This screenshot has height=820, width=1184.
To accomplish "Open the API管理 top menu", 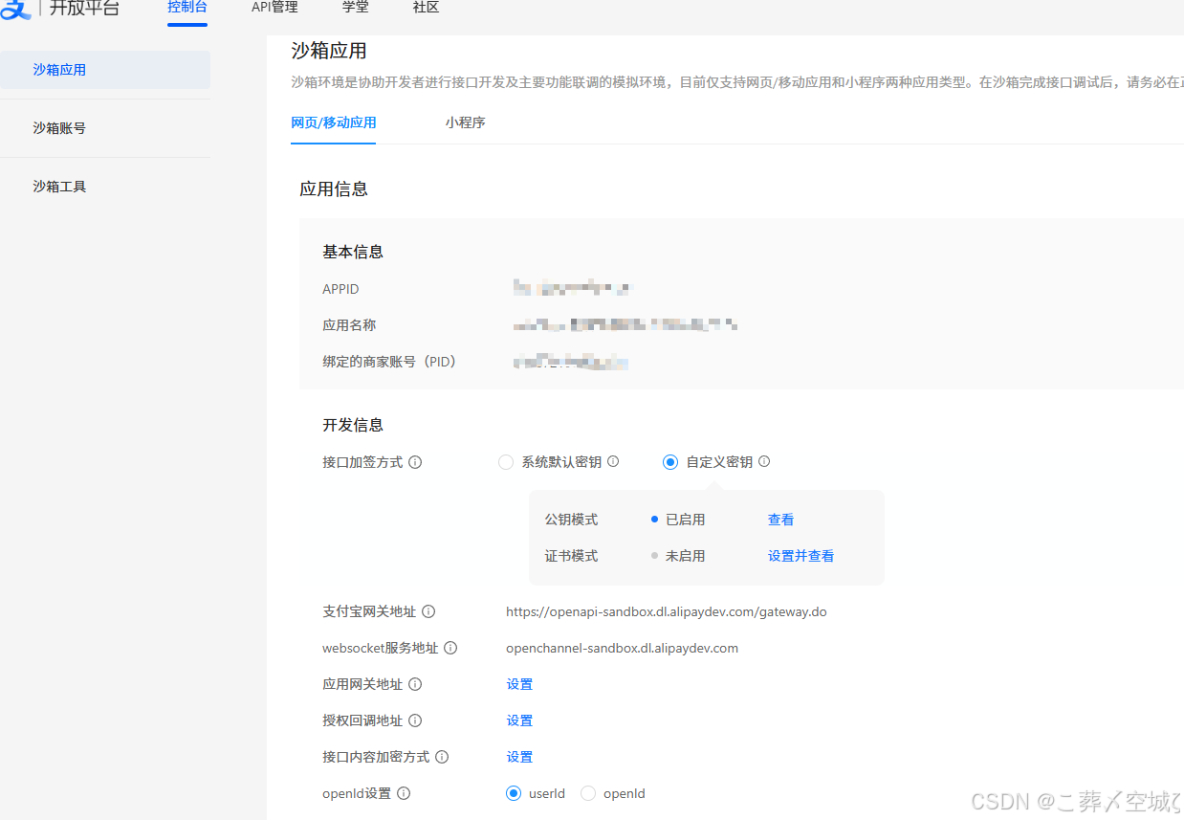I will pos(274,8).
